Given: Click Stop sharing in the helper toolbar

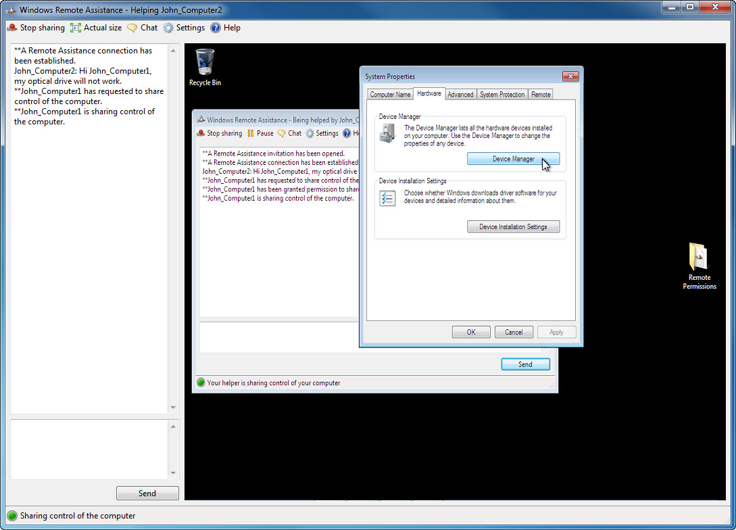Looking at the screenshot, I should [36, 28].
